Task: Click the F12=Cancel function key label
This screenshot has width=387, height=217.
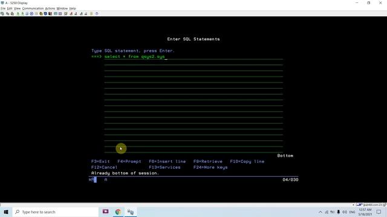Action: pos(104,168)
